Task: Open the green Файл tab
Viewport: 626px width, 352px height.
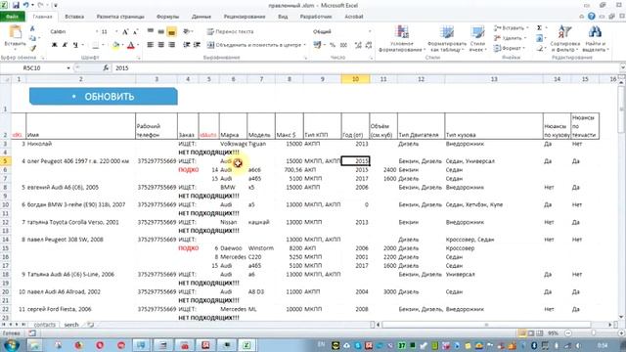Action: point(13,17)
